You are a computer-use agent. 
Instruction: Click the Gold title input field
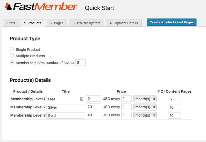pos(66,116)
